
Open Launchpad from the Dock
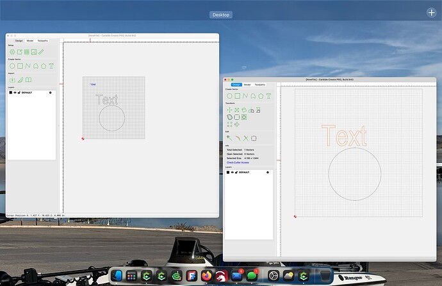(x=131, y=276)
